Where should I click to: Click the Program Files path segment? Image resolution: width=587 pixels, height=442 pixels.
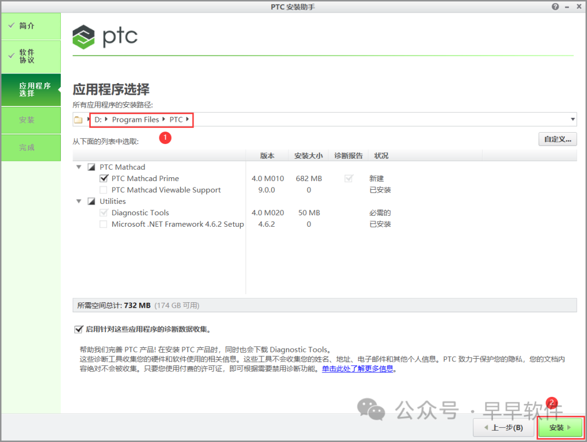[135, 120]
